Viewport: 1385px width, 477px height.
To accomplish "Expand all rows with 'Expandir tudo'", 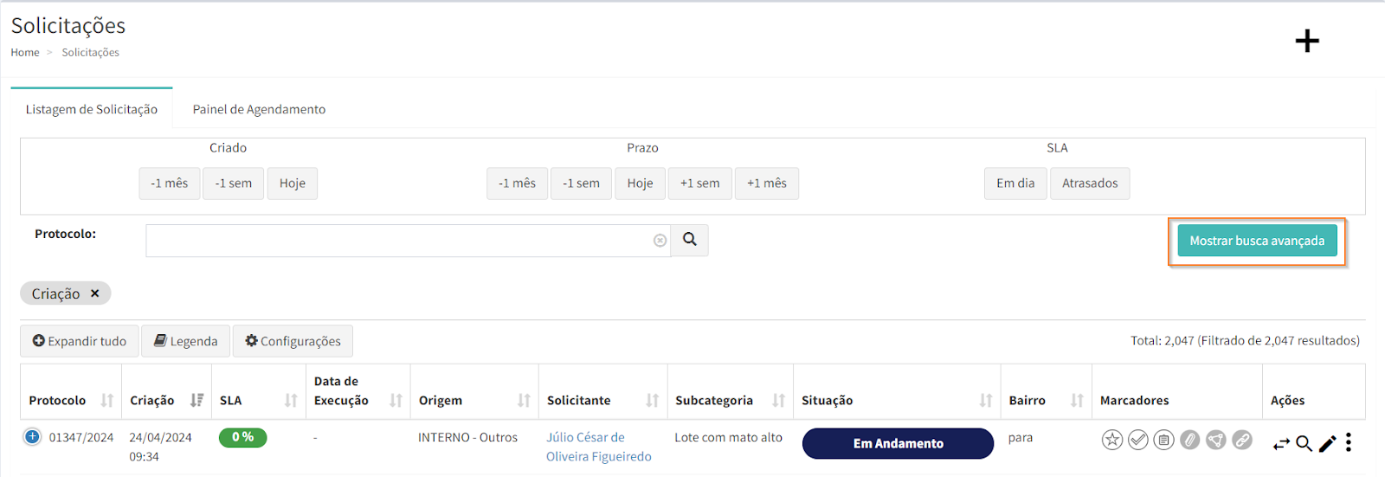I will point(80,341).
